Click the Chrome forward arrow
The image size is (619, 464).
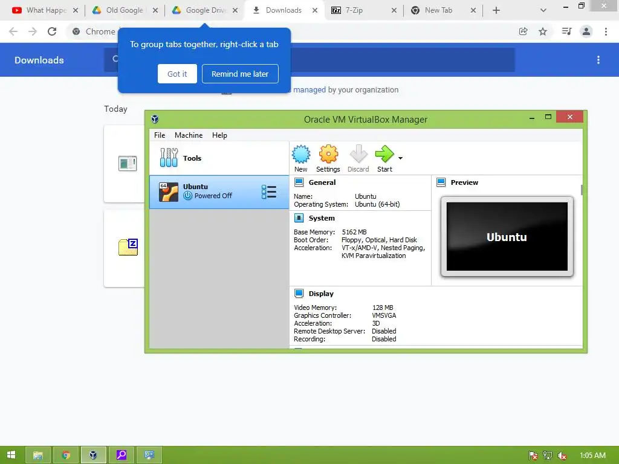(33, 31)
